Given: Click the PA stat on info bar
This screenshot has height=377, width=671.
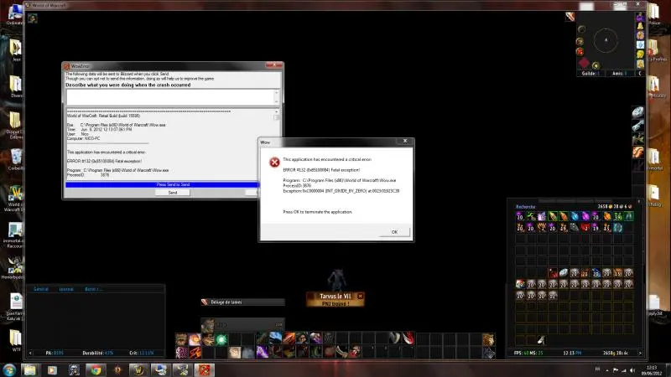Looking at the screenshot, I should tap(55, 353).
